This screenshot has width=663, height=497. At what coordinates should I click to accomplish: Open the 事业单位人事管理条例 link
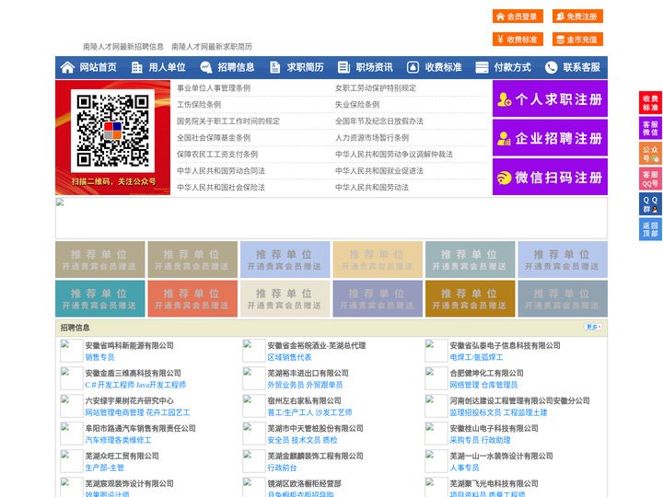click(x=214, y=88)
